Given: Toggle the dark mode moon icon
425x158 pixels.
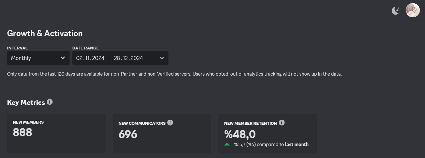Looking at the screenshot, I should coord(395,11).
